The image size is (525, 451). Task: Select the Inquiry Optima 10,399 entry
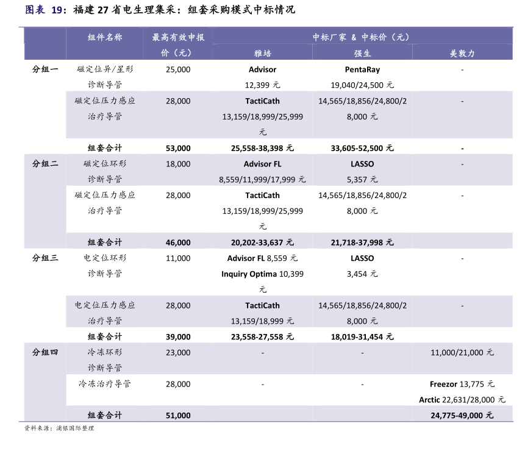pyautogui.click(x=262, y=274)
